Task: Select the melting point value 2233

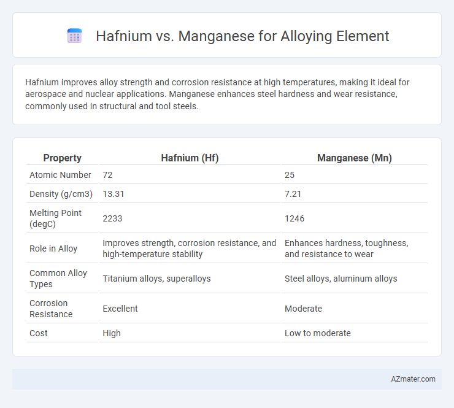Action: (x=112, y=218)
